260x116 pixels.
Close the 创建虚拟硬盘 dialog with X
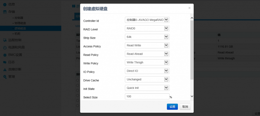(x=189, y=8)
